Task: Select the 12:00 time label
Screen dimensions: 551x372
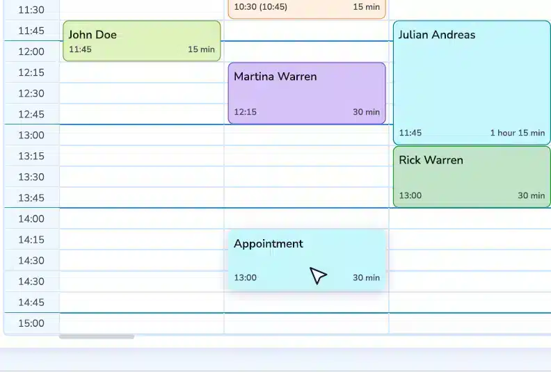Action: (31, 51)
